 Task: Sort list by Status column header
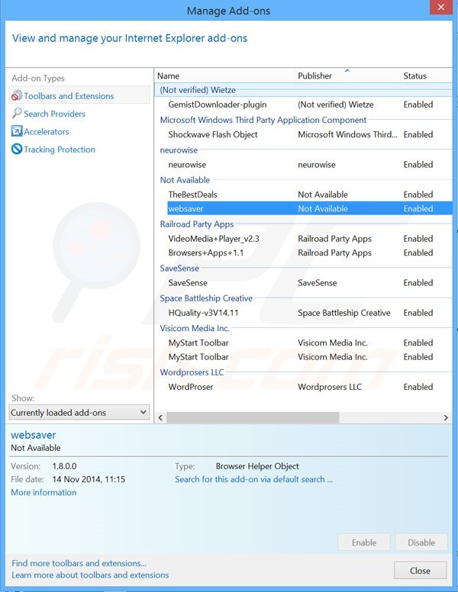pyautogui.click(x=426, y=76)
